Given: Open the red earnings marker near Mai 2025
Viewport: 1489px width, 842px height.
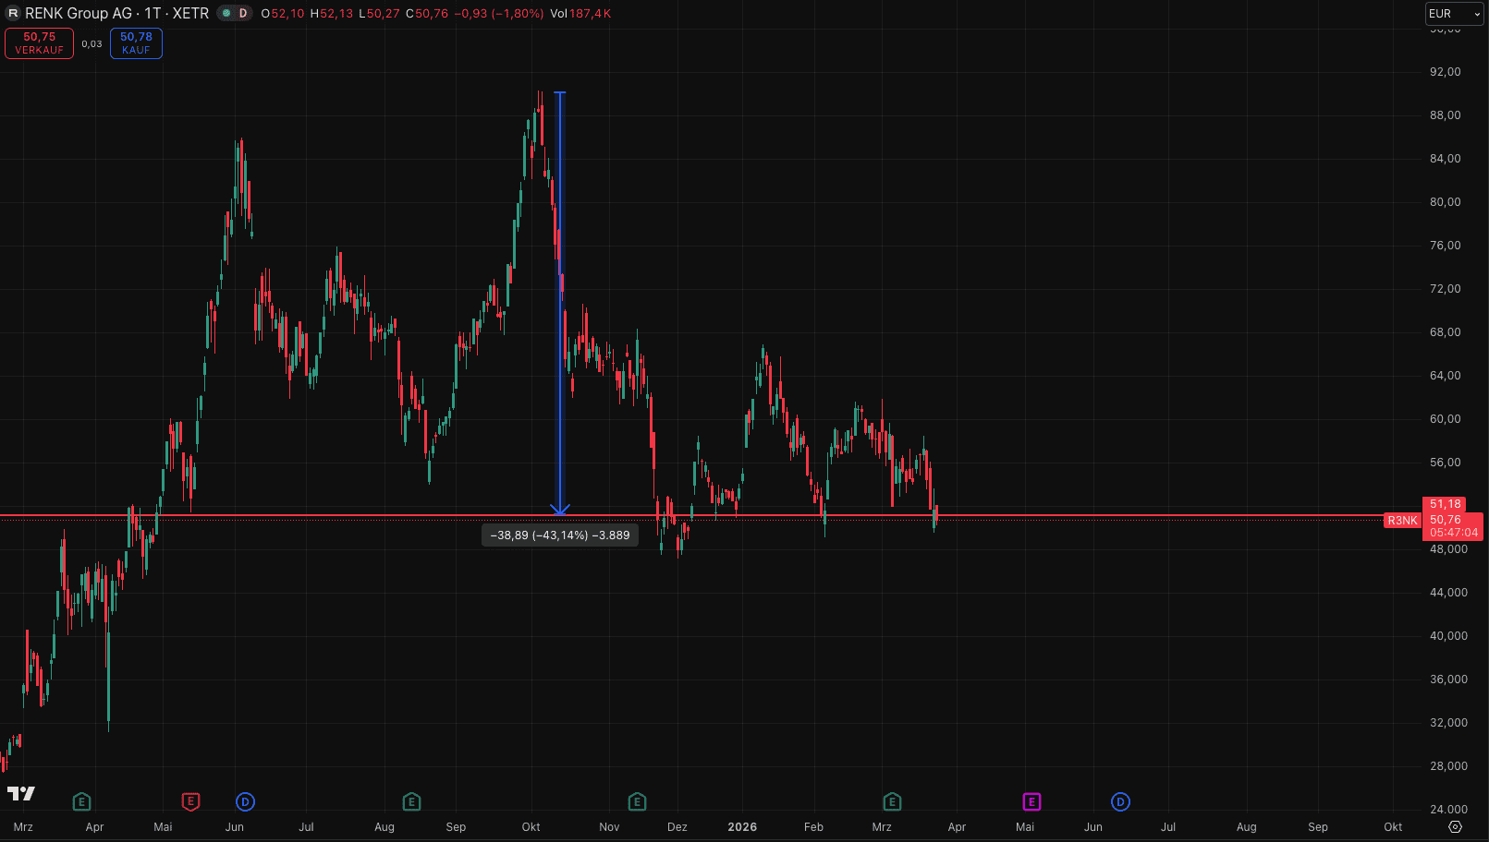Looking at the screenshot, I should point(190,801).
